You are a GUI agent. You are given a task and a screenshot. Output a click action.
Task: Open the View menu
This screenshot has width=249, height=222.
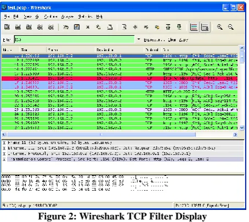[x=27, y=16]
